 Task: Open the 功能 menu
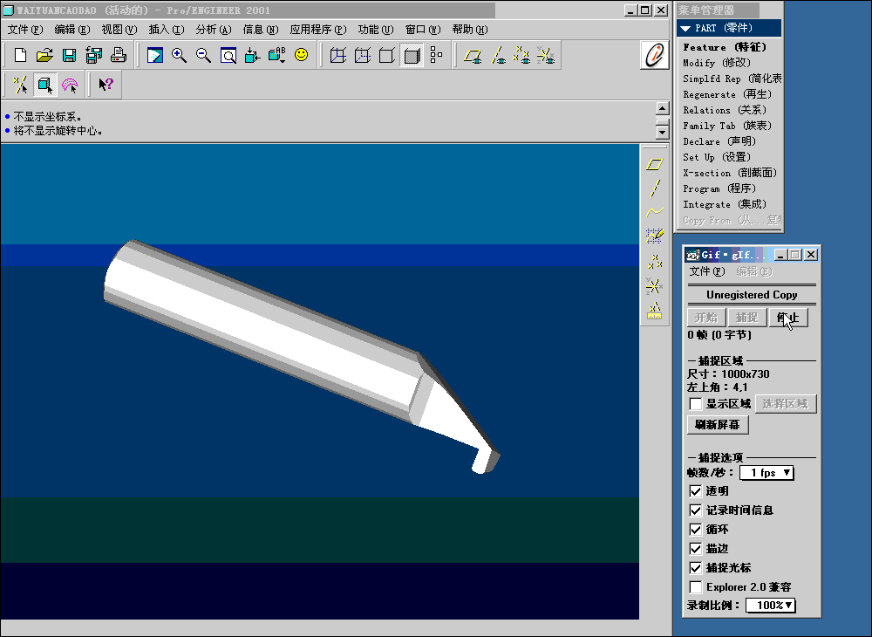click(x=376, y=30)
